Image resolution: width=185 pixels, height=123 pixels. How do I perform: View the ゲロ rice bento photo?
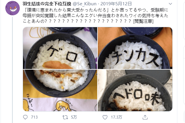60,48
